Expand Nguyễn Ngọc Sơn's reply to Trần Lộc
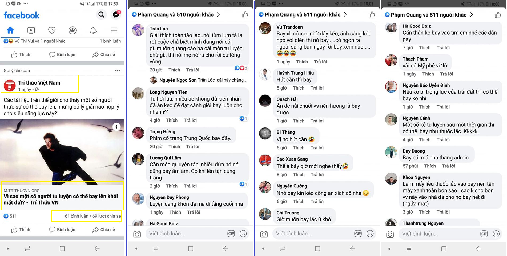 [198, 80]
